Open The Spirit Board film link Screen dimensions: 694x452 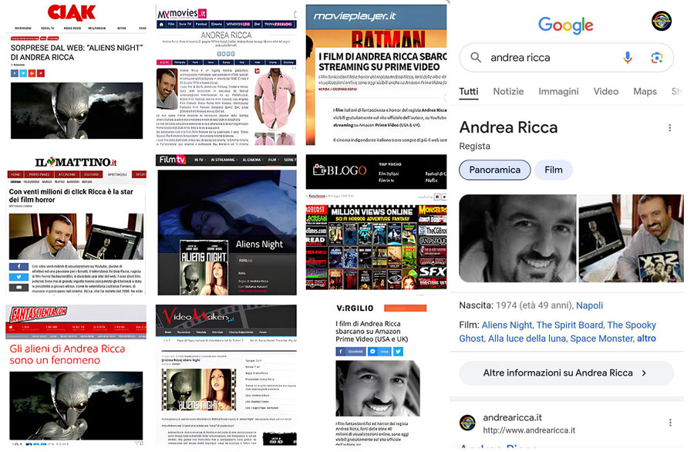click(570, 325)
